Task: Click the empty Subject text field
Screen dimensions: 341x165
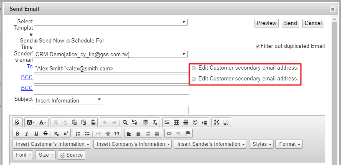Action: [111, 110]
